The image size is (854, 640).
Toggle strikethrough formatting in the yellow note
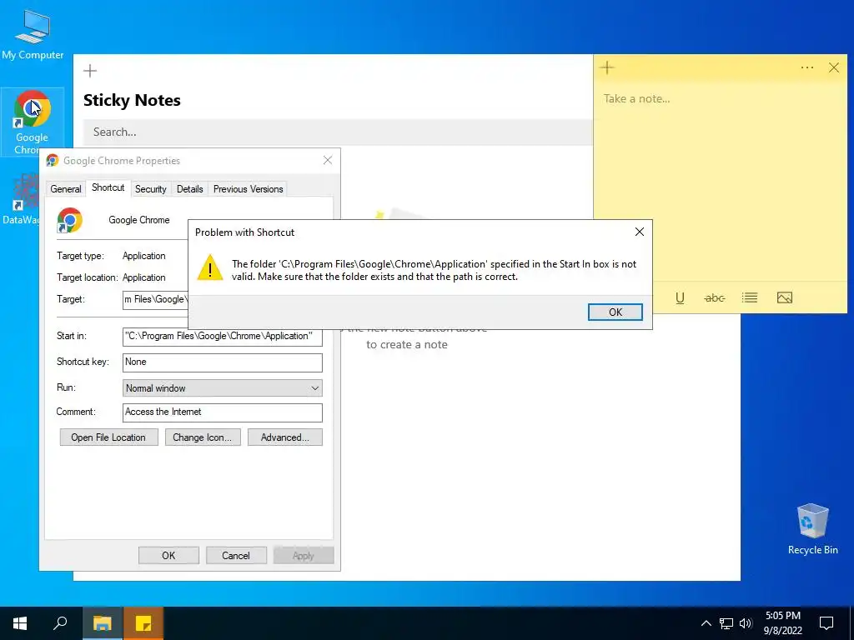click(x=715, y=297)
